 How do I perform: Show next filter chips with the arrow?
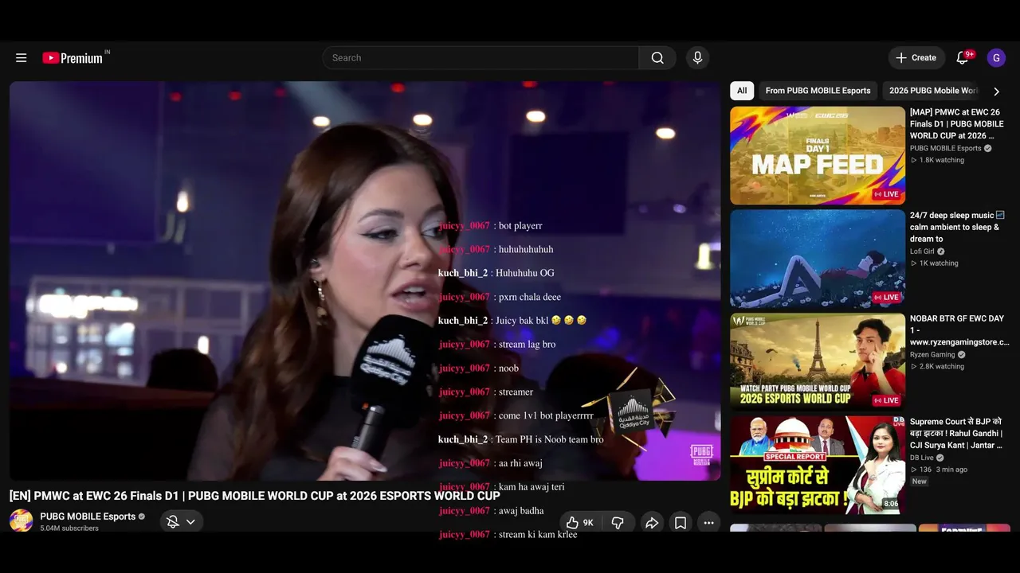[996, 91]
